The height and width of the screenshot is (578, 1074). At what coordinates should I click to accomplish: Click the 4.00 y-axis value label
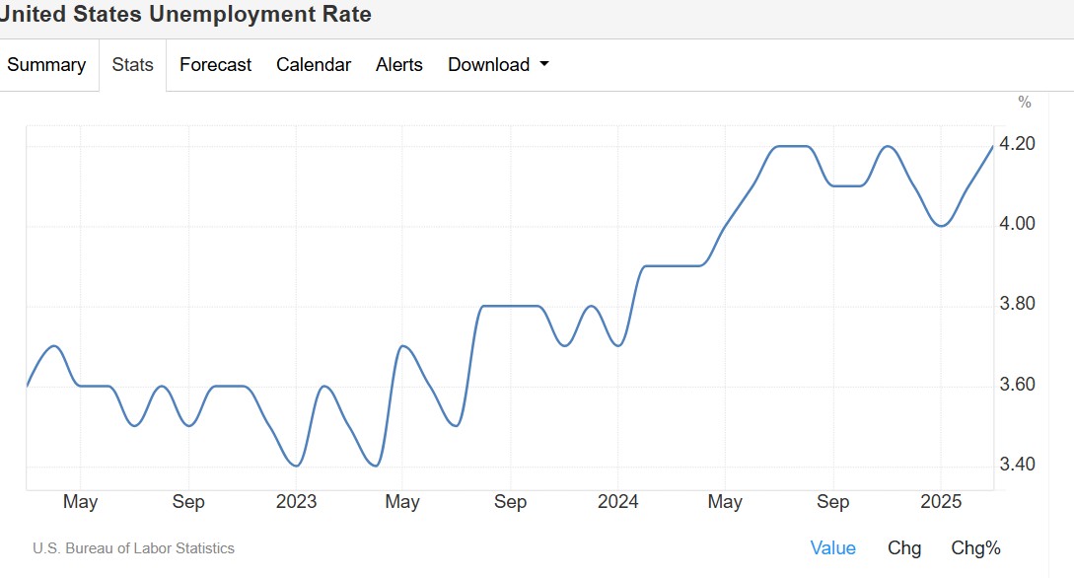[x=1017, y=223]
